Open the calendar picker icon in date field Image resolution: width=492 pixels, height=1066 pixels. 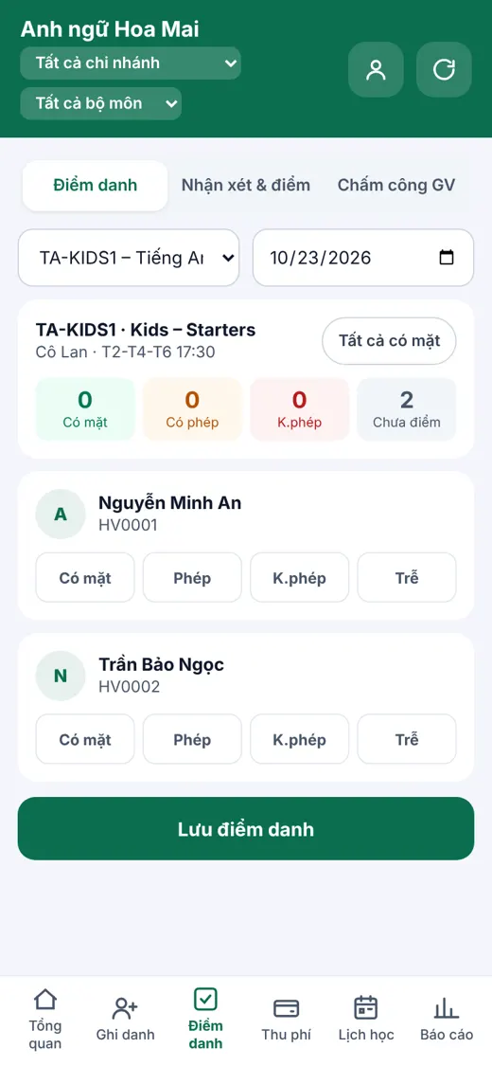(447, 258)
